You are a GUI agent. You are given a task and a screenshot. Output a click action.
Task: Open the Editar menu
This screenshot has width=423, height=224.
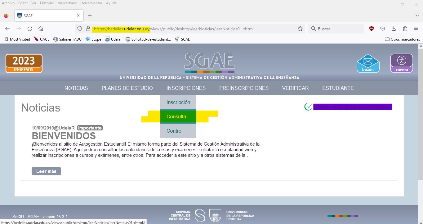click(x=23, y=3)
